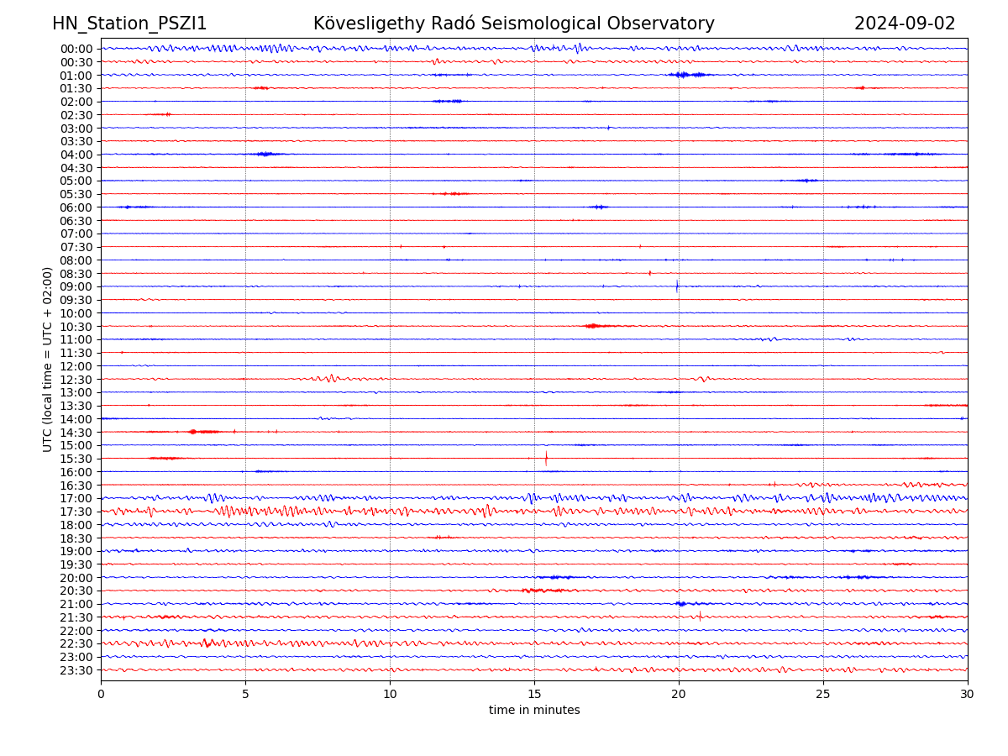Click the x-axis tick label 25

[823, 694]
